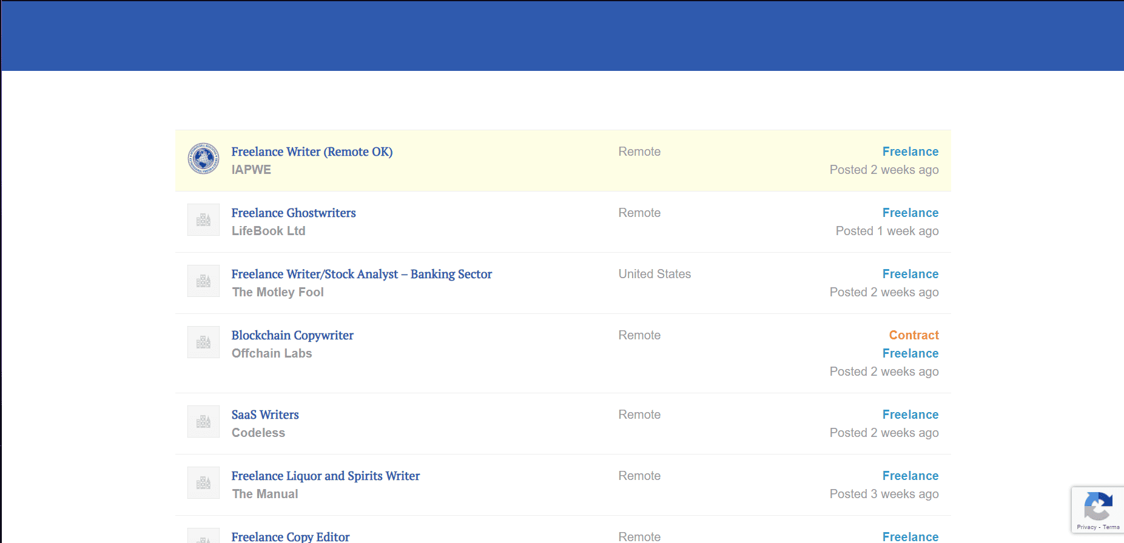Click Offchain Labs placeholder logo
Screen dimensions: 1124x543
[x=203, y=342]
